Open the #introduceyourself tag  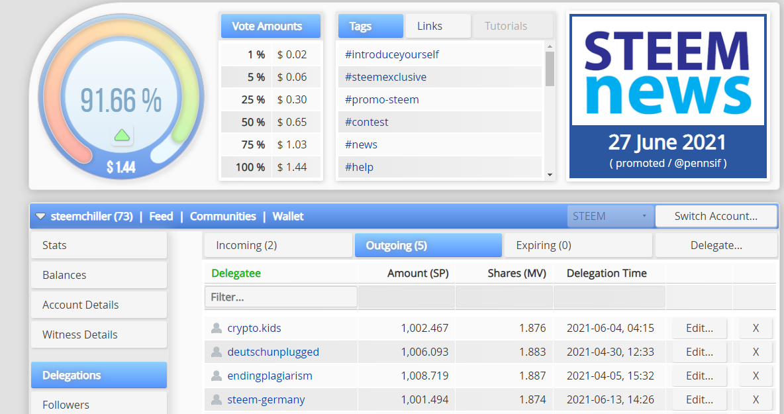coord(392,54)
